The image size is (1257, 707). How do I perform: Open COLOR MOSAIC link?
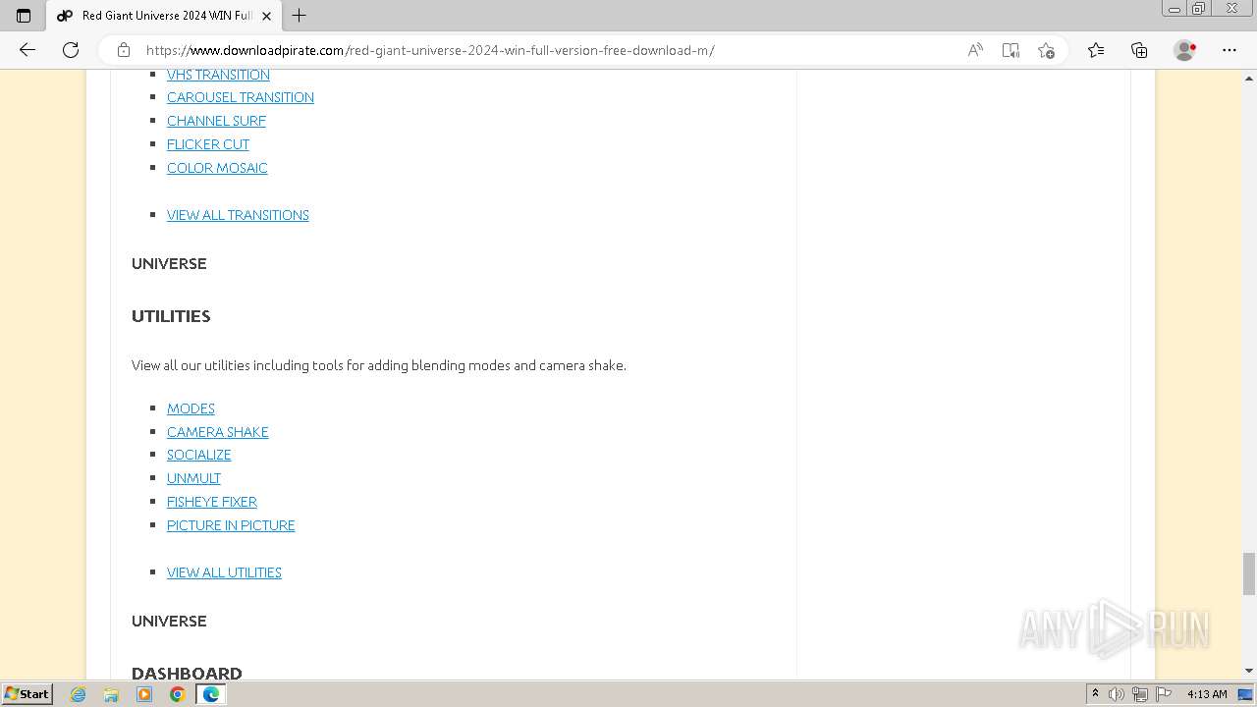pos(217,168)
